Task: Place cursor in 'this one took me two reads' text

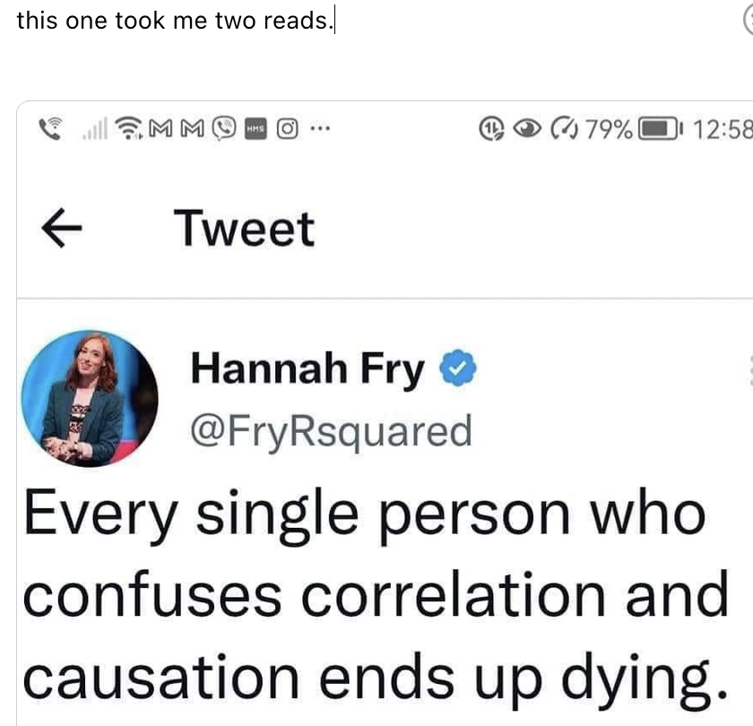Action: [175, 21]
